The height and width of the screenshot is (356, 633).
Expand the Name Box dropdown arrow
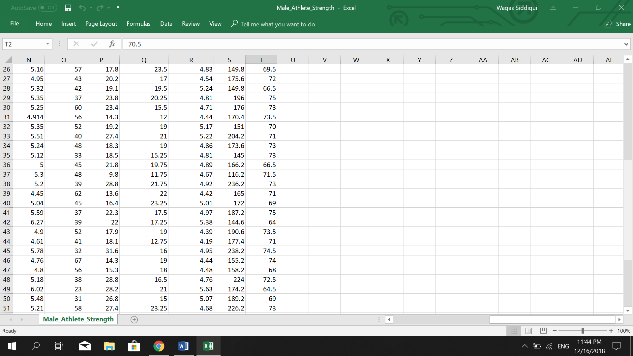47,44
